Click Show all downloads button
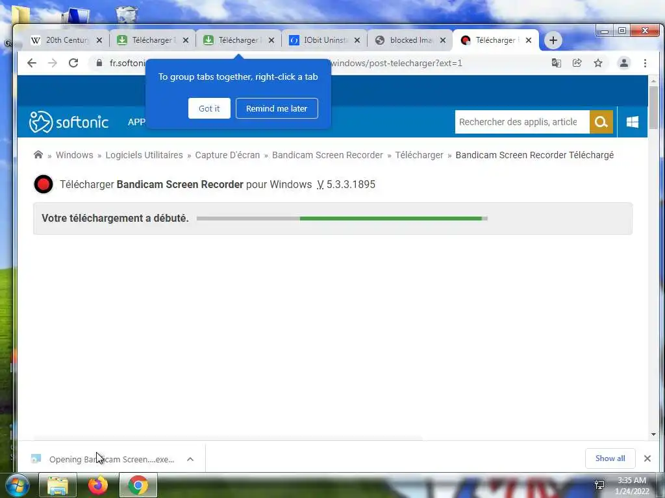Viewport: 665px width, 498px height. pyautogui.click(x=610, y=458)
